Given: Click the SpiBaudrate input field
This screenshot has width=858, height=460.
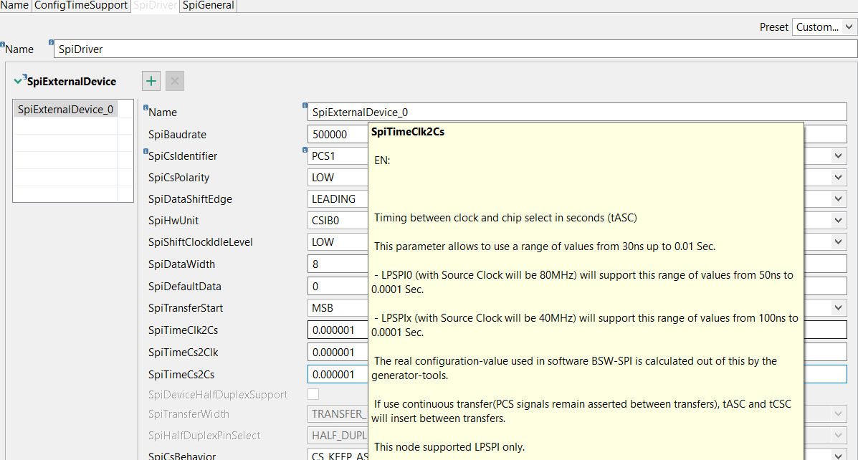Looking at the screenshot, I should [337, 134].
